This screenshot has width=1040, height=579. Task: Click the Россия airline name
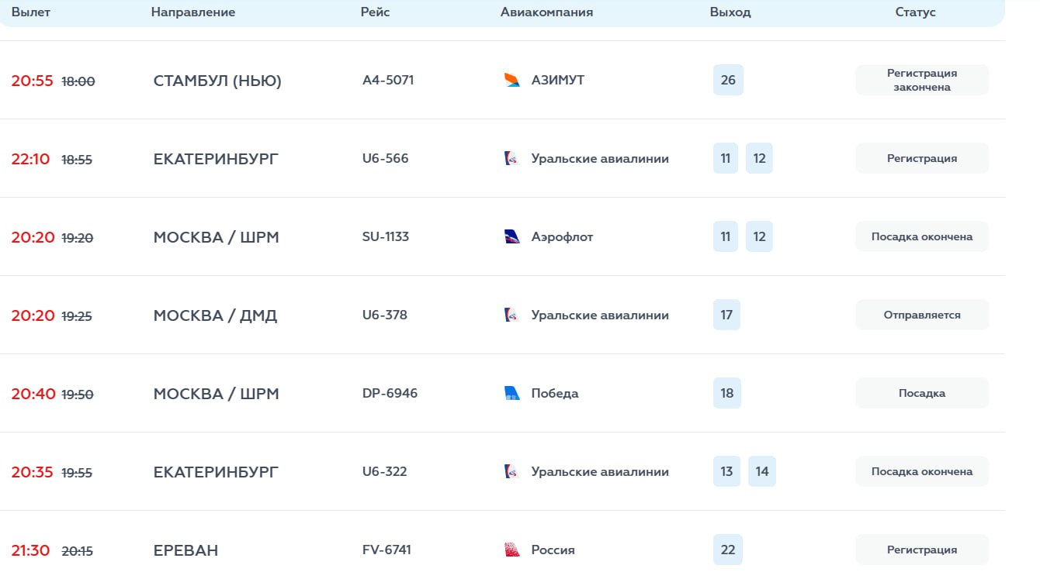coord(553,550)
